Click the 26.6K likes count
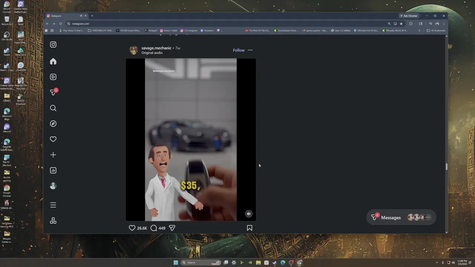 142,228
